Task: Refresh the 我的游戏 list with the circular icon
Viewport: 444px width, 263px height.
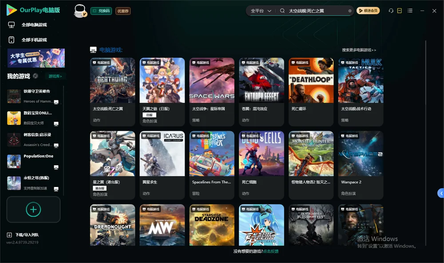Action: coord(36,76)
